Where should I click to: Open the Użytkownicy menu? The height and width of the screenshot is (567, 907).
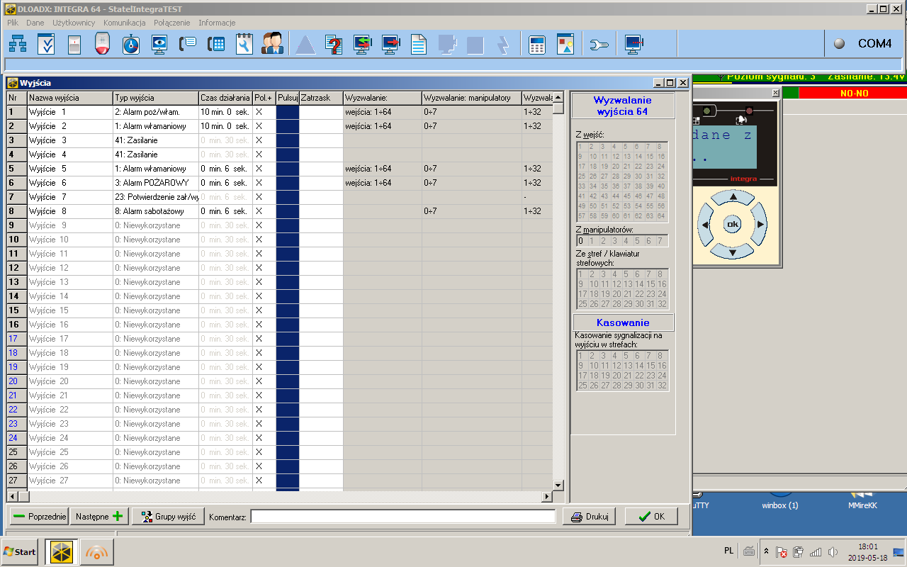(74, 23)
